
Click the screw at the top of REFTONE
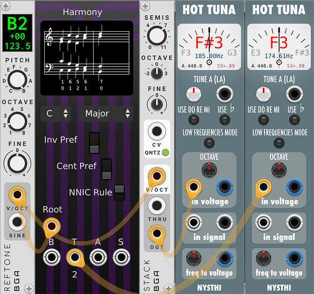(x=6, y=6)
